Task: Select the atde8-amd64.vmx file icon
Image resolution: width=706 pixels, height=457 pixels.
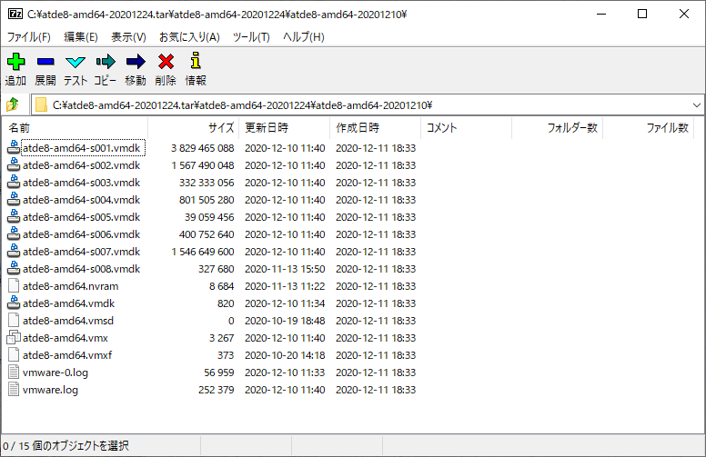Action: (x=13, y=338)
